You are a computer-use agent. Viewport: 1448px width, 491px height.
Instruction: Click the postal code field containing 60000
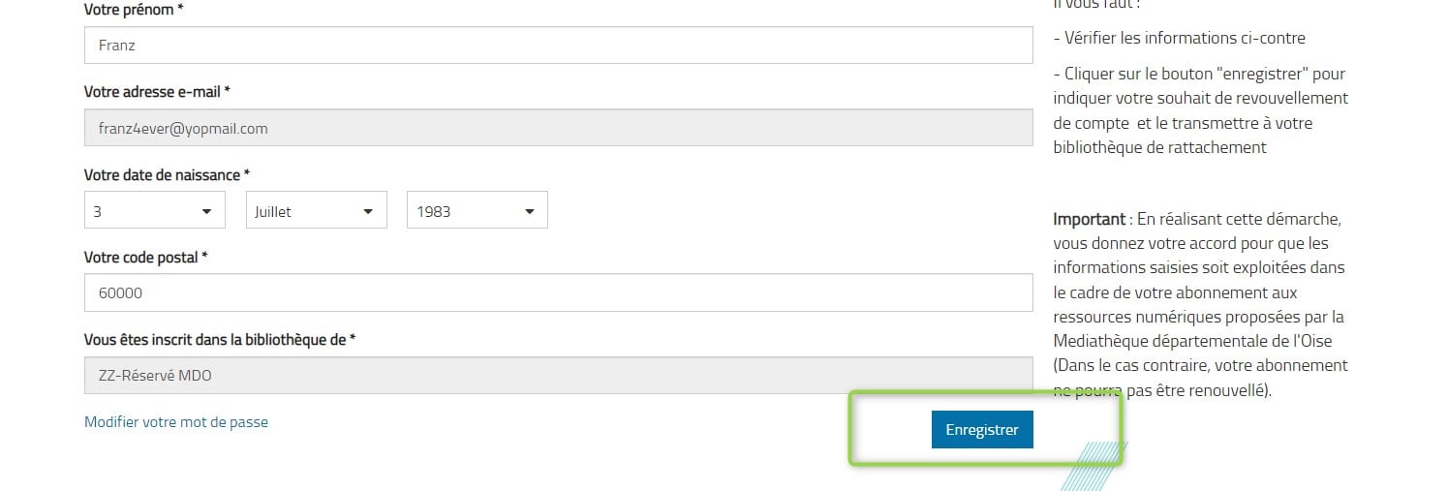point(559,292)
